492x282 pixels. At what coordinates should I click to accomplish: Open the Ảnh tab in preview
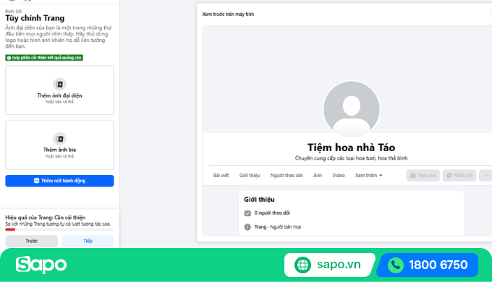(x=318, y=176)
